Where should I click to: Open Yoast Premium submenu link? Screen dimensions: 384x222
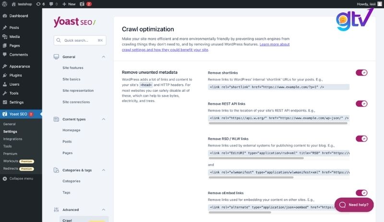10,154
